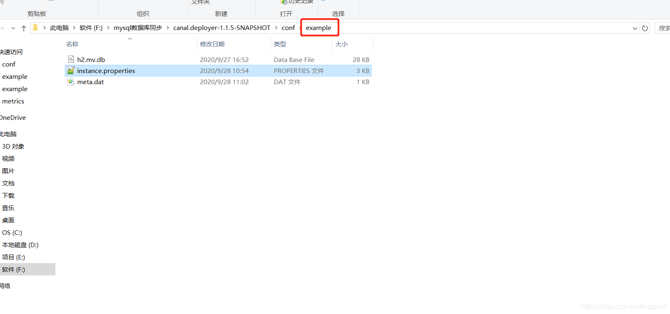Refresh the current folder view
This screenshot has height=314, width=670.
[645, 28]
